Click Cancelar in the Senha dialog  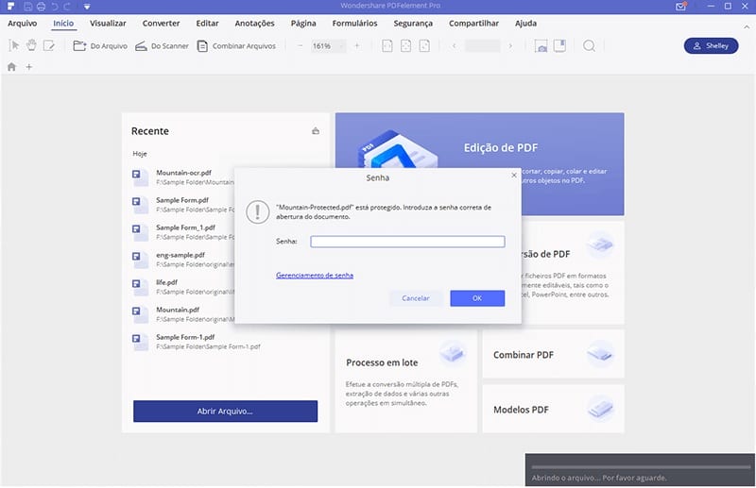click(416, 298)
